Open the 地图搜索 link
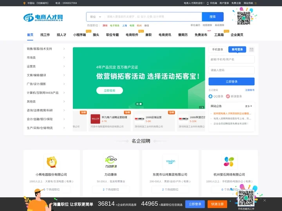282x211 pixels. 207,25
